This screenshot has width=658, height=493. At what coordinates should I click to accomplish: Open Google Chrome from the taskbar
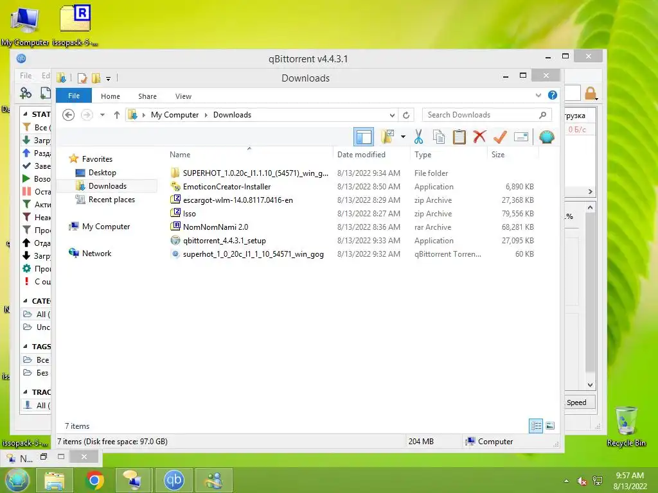click(x=94, y=480)
